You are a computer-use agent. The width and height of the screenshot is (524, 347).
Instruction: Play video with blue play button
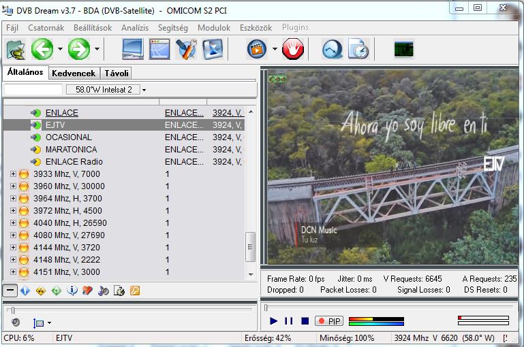click(x=273, y=321)
